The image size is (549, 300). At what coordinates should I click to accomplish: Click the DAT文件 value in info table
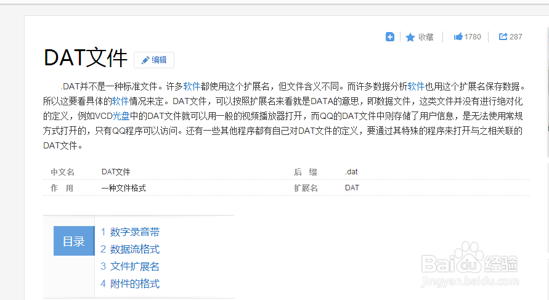pyautogui.click(x=116, y=172)
